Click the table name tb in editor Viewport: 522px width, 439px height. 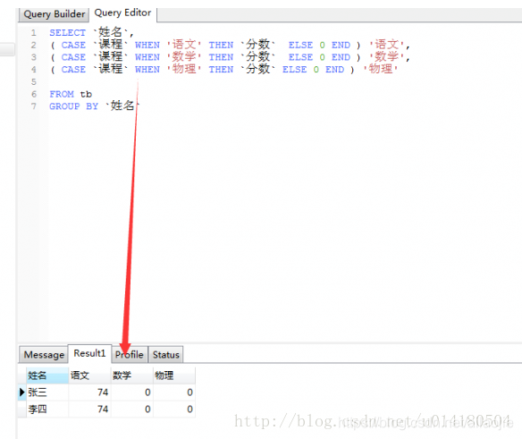click(x=86, y=94)
